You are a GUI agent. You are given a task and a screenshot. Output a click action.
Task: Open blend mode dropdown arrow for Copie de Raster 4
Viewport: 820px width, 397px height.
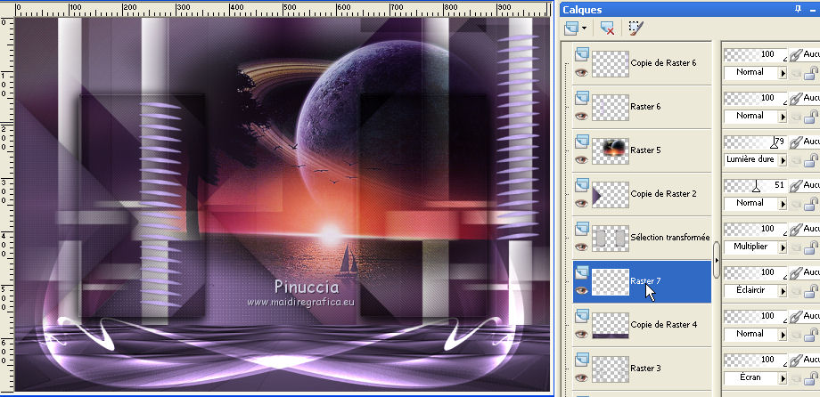pos(783,335)
